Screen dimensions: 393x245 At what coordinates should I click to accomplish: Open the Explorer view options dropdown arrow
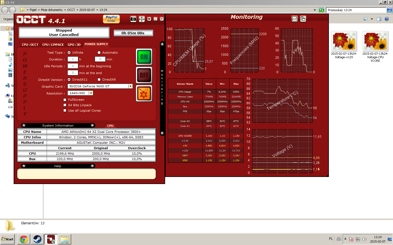tap(372, 19)
